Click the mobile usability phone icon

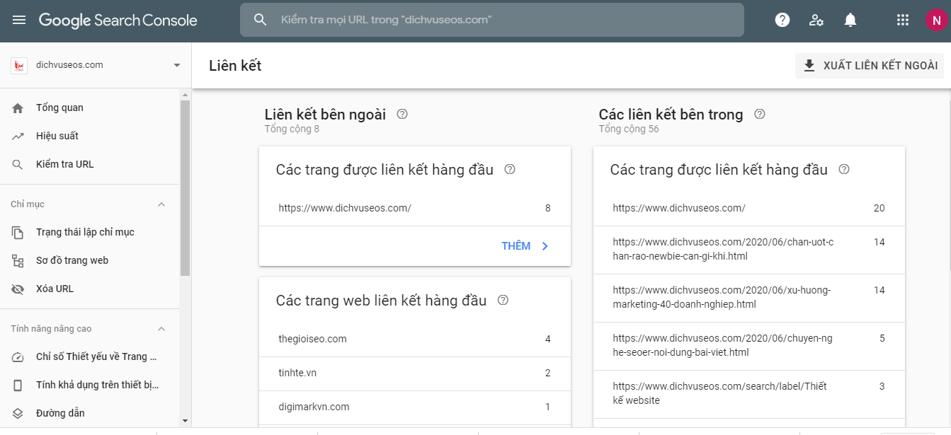pos(18,385)
